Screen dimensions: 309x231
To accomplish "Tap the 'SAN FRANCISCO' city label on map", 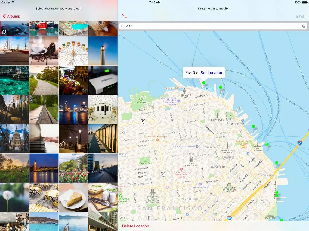I will coord(170,208).
